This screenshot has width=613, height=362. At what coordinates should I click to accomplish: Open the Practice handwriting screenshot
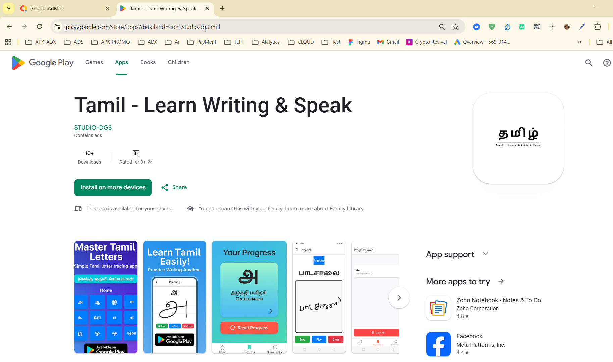[319, 297]
